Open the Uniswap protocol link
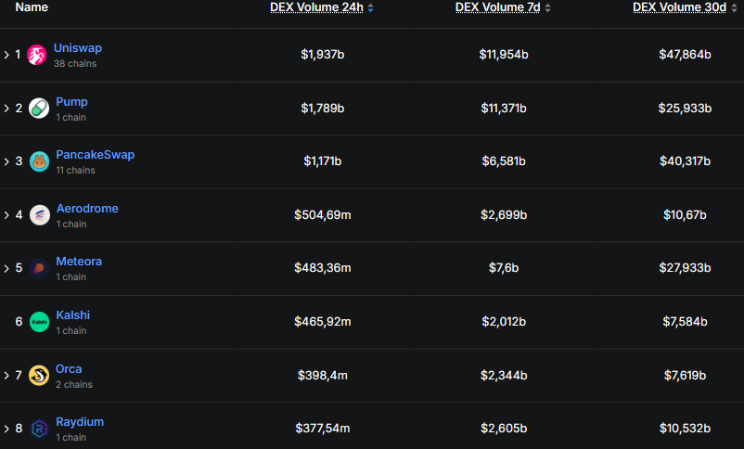The height and width of the screenshot is (449, 744). 78,47
